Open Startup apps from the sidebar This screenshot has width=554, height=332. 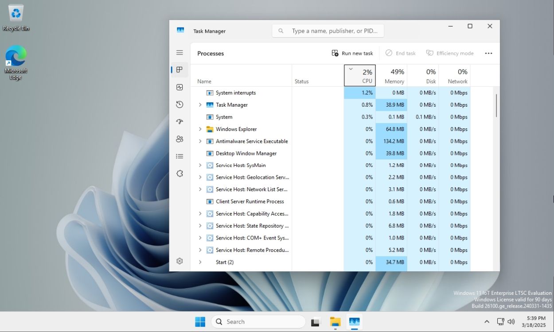[179, 121]
